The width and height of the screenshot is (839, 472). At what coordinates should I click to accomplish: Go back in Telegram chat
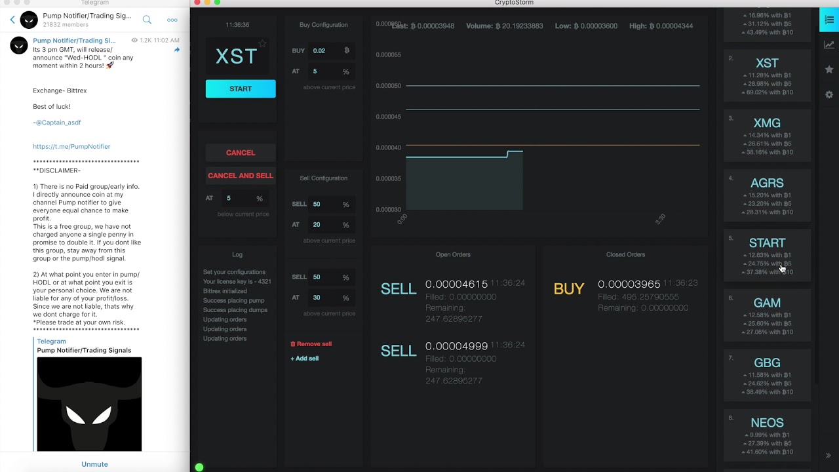[12, 20]
